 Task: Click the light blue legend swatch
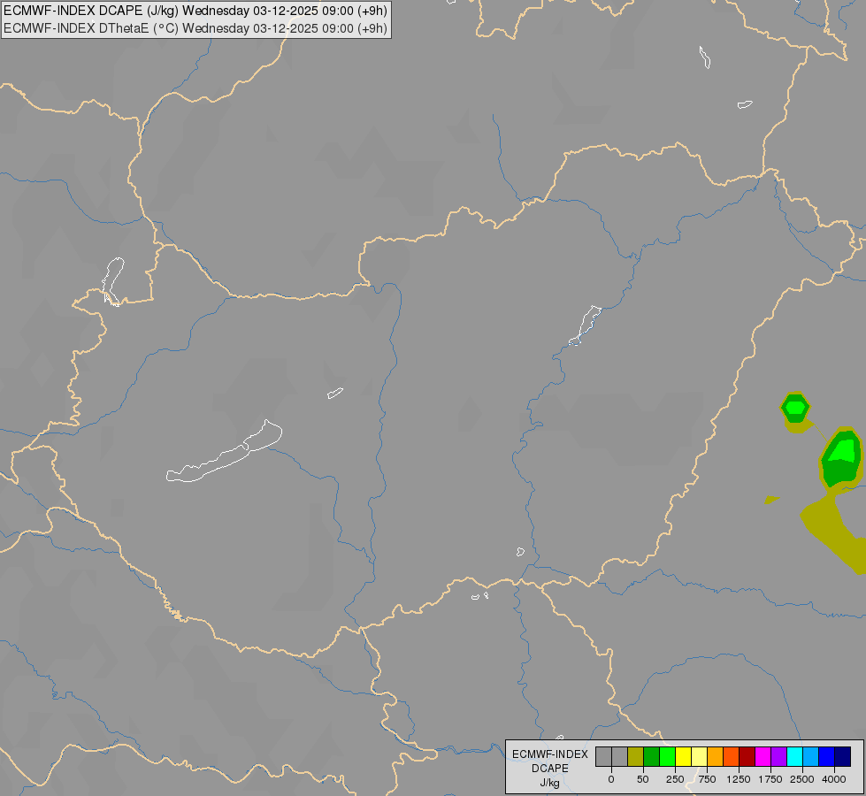tap(811, 756)
